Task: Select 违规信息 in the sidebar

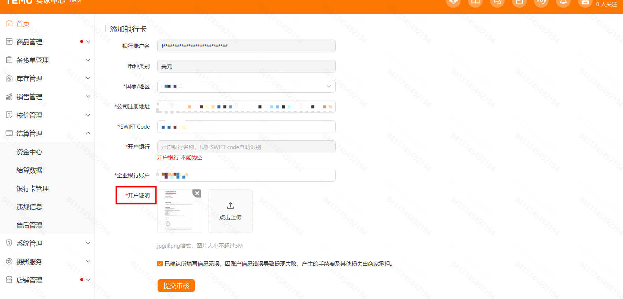Action: (29, 207)
